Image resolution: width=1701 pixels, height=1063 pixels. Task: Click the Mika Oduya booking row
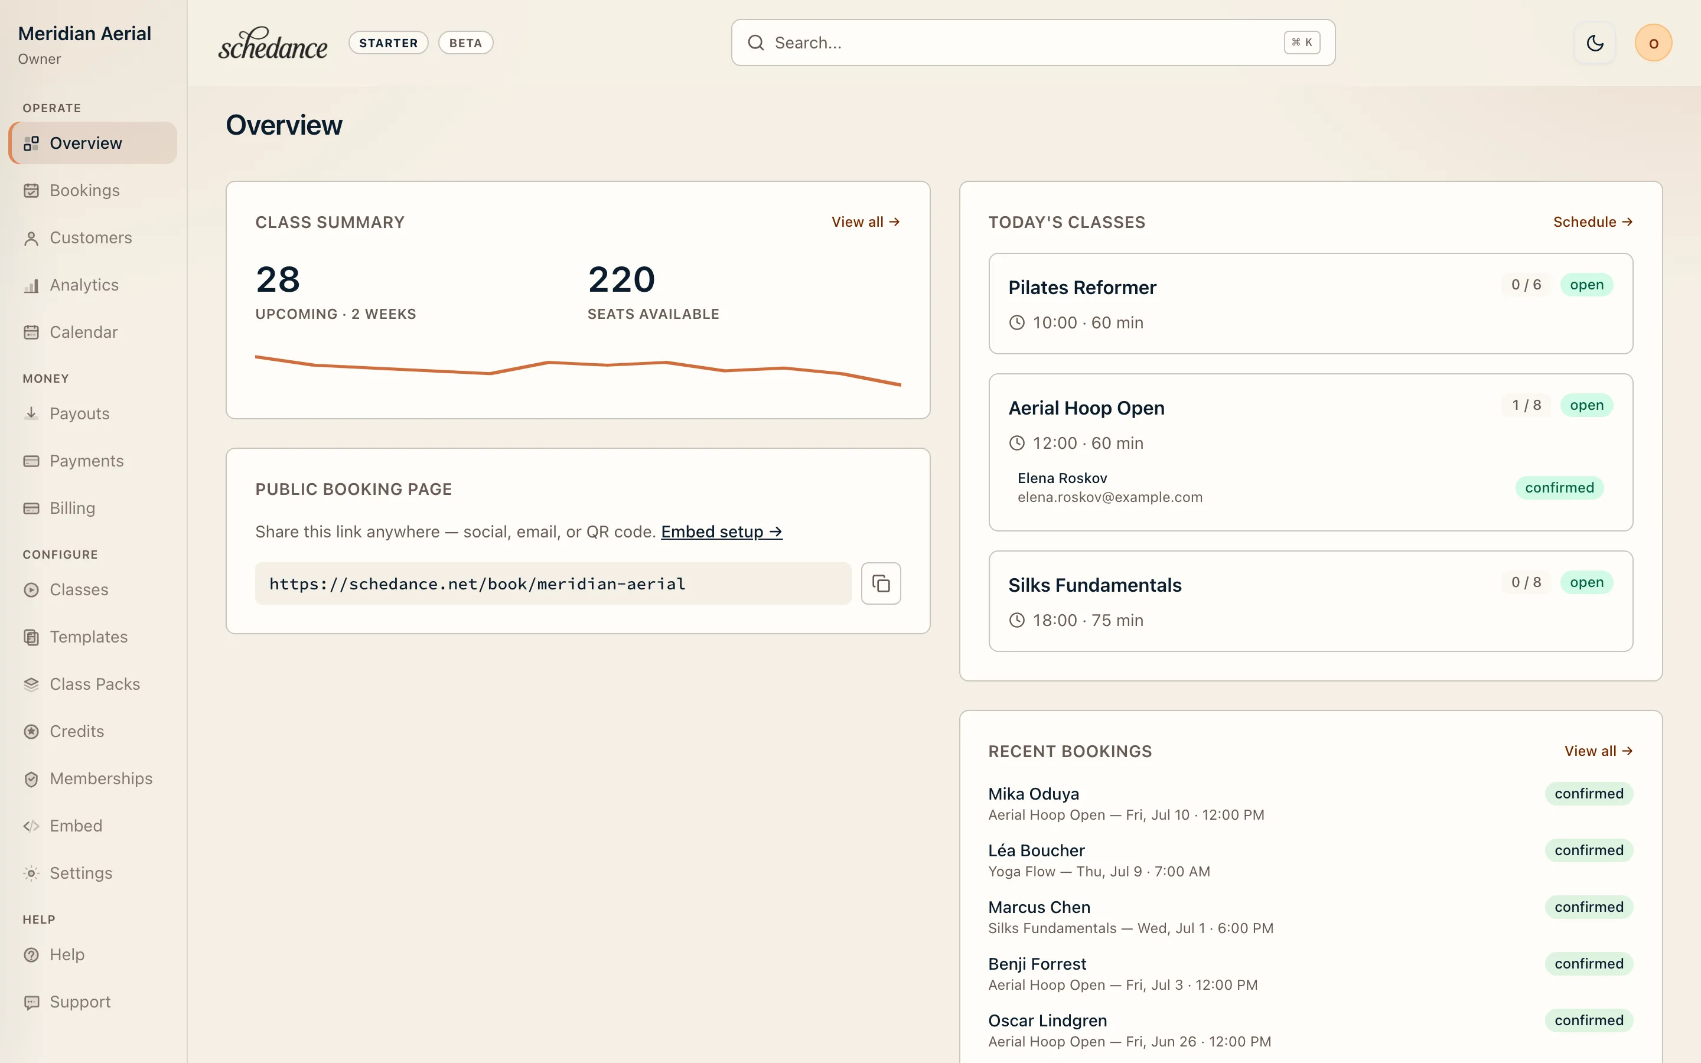(x=1310, y=804)
